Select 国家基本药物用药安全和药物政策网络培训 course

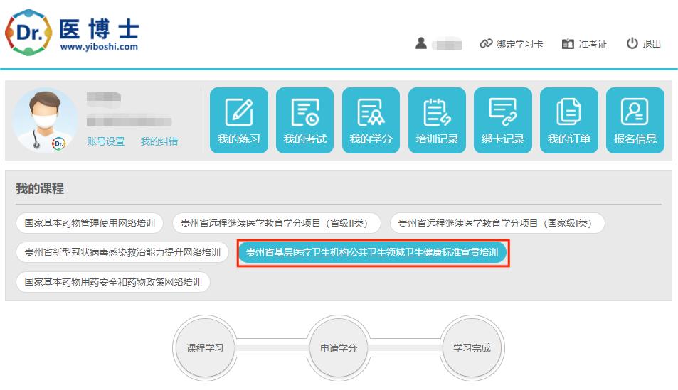[x=113, y=282]
